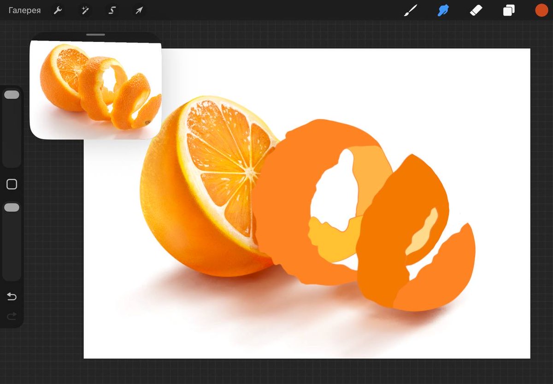Open the Gallery via Галерея

24,10
